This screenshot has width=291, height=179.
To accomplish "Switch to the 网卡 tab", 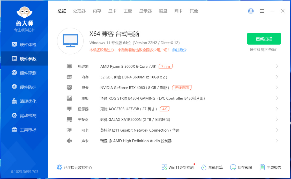I will (178, 11).
